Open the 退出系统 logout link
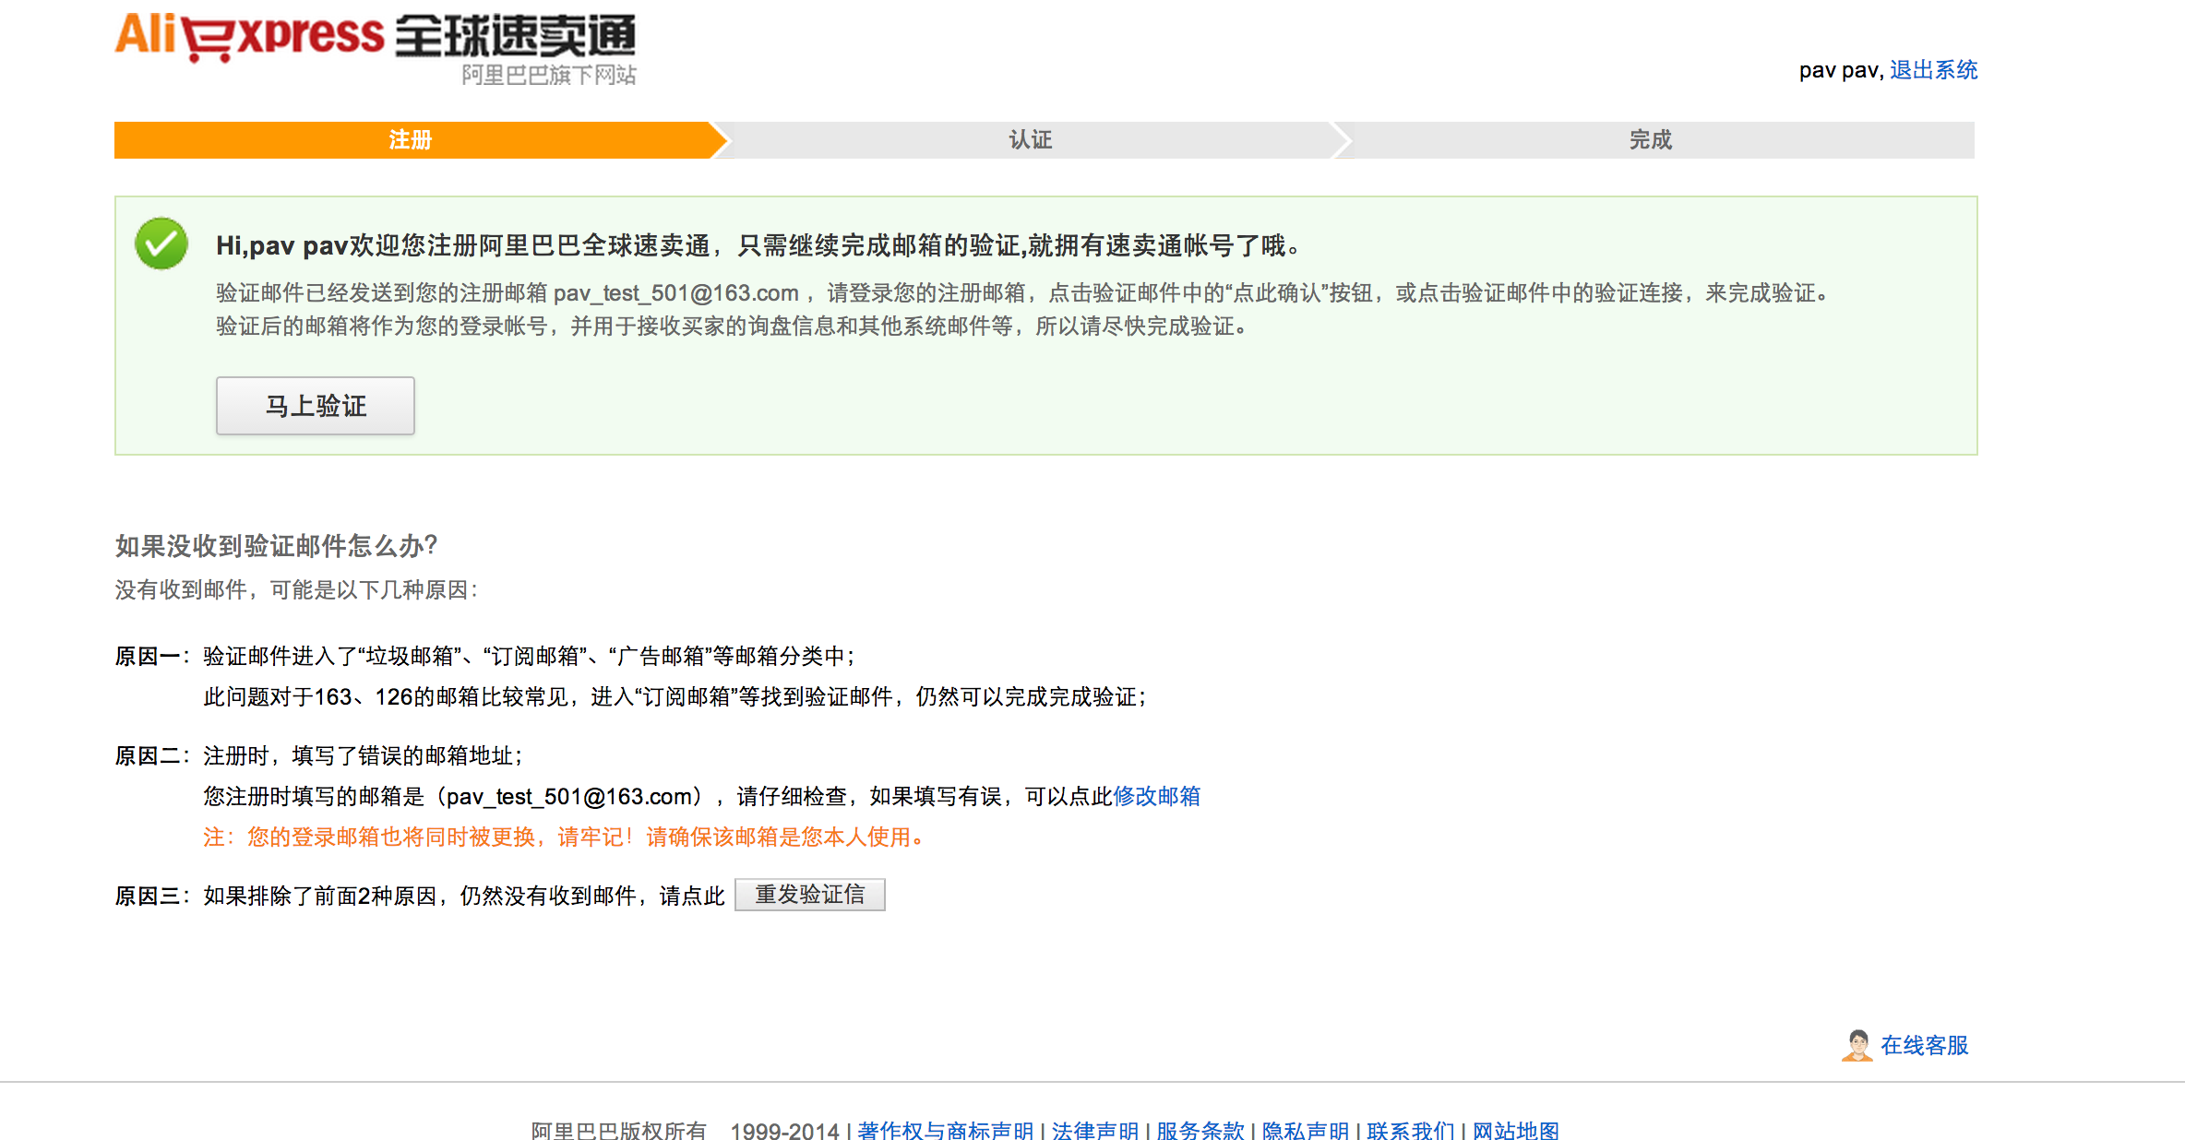This screenshot has height=1140, width=2185. click(1933, 70)
